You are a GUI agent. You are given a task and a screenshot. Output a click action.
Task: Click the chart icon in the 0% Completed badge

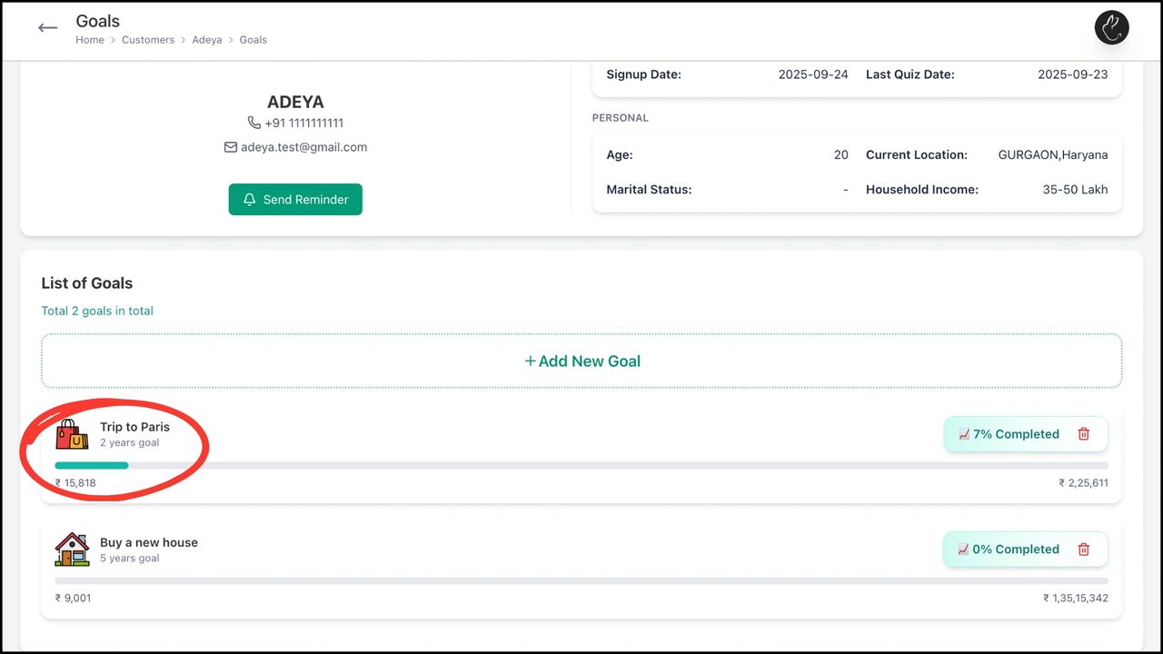click(963, 550)
